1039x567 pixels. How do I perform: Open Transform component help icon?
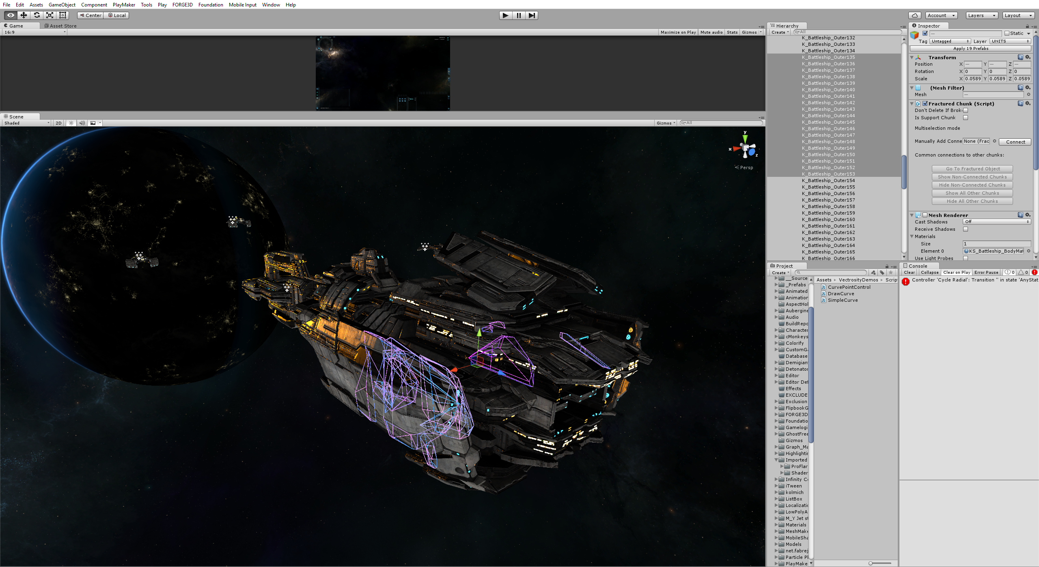[x=1020, y=57]
